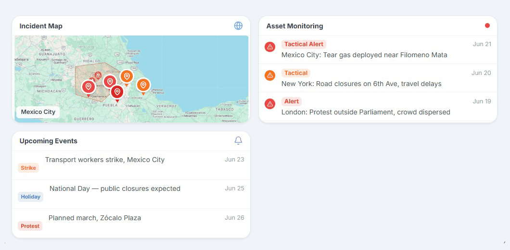Select the red Alert tag on London row
This screenshot has width=510, height=250.
tap(292, 101)
